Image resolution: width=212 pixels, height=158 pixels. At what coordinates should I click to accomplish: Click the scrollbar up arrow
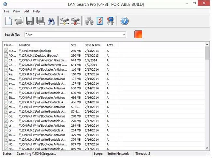207,44
